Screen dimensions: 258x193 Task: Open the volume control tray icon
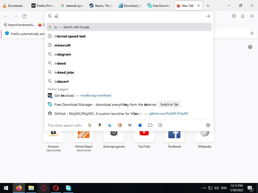[216, 188]
